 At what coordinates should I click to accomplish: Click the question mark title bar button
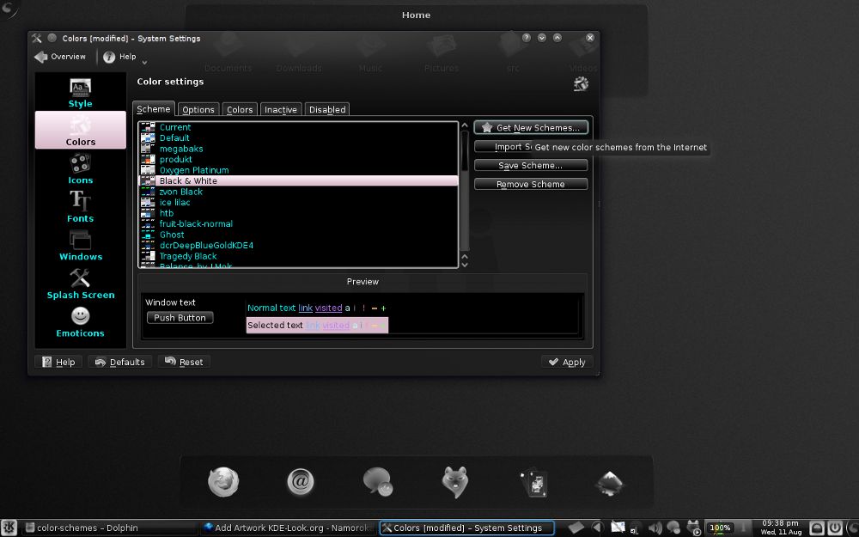[x=526, y=37]
